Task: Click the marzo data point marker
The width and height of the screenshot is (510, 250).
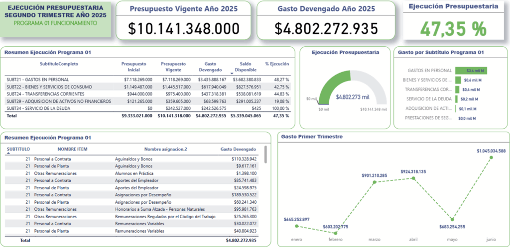Action: coord(374,182)
